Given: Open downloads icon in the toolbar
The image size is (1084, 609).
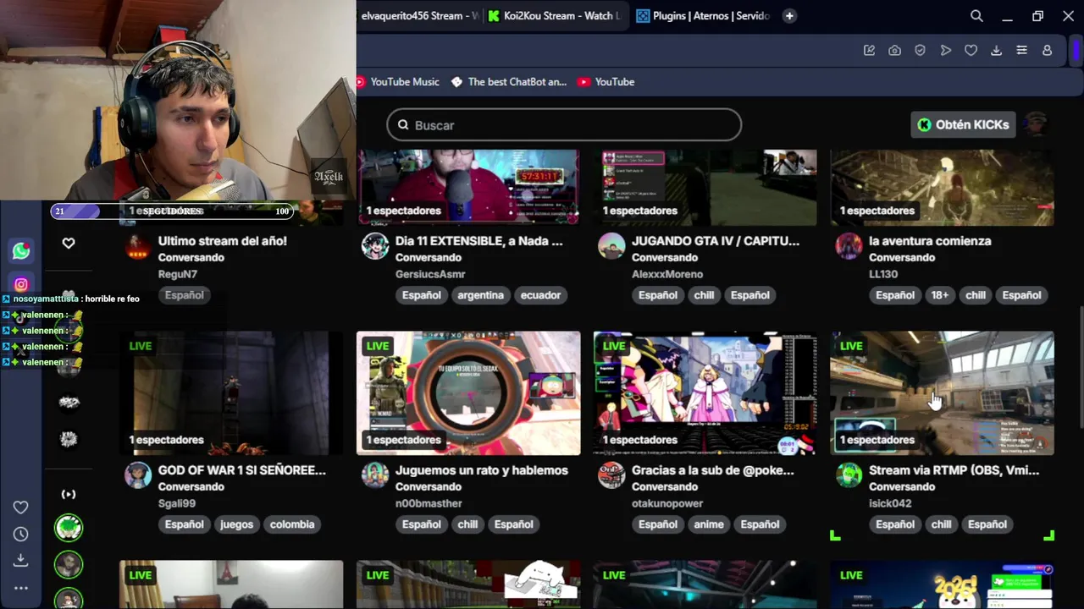Looking at the screenshot, I should click(996, 51).
